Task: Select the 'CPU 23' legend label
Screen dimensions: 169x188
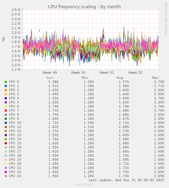Action: [15, 176]
